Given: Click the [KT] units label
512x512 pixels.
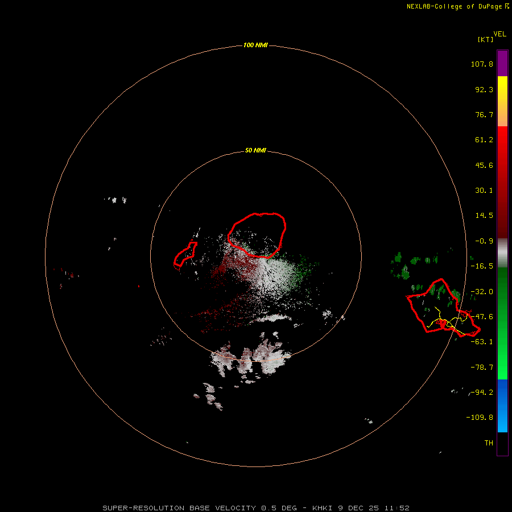Looking at the screenshot, I should tap(485, 39).
